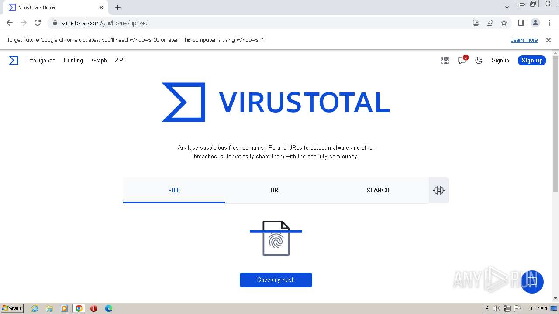Open Edge icon in taskbar
Screen dimensions: 559x314
109,308
